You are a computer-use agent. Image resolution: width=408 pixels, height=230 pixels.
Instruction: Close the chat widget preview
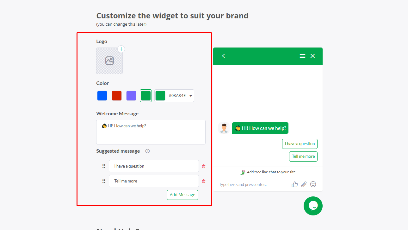pyautogui.click(x=312, y=56)
